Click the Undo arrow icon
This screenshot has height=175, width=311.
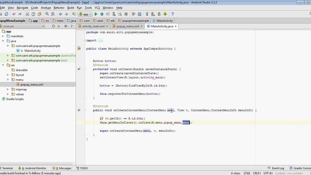tap(14, 14)
